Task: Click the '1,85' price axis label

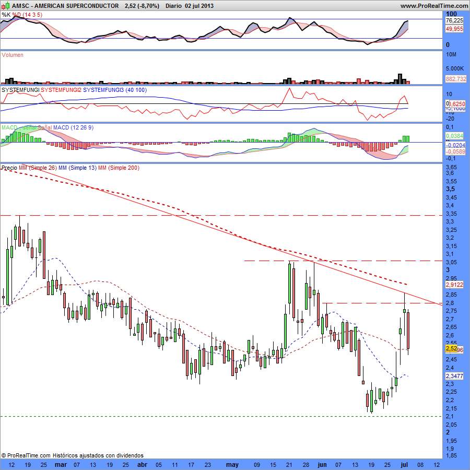Action: tap(451, 455)
